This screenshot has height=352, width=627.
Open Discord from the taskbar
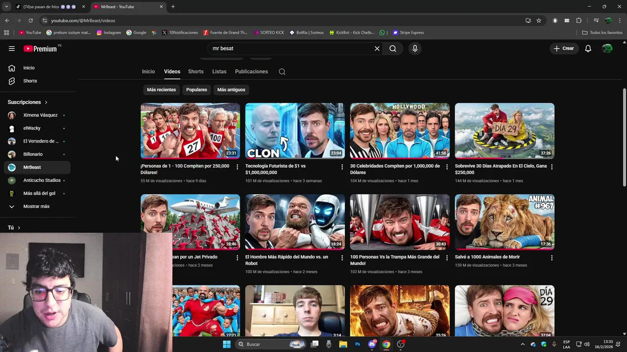[x=372, y=344]
